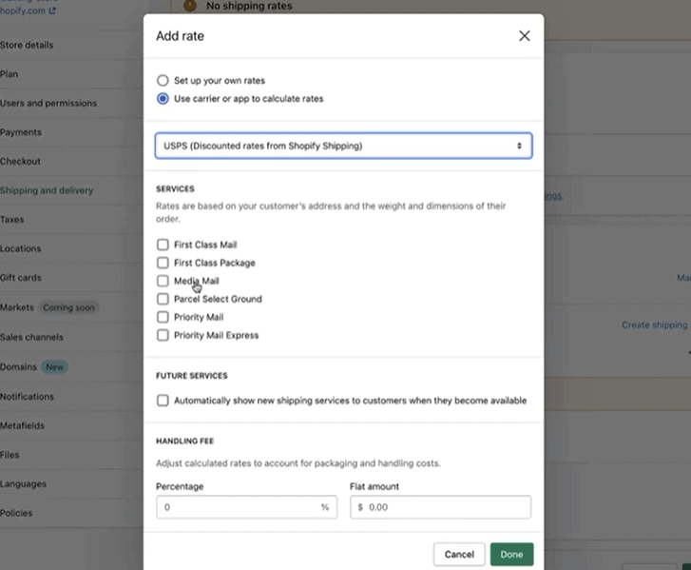Image resolution: width=691 pixels, height=570 pixels.
Task: Enable automatically show new shipping services
Action: click(x=163, y=401)
